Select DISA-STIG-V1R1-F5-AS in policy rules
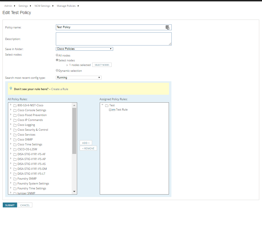Viewport: 262px width, 230px height. [x=31, y=164]
